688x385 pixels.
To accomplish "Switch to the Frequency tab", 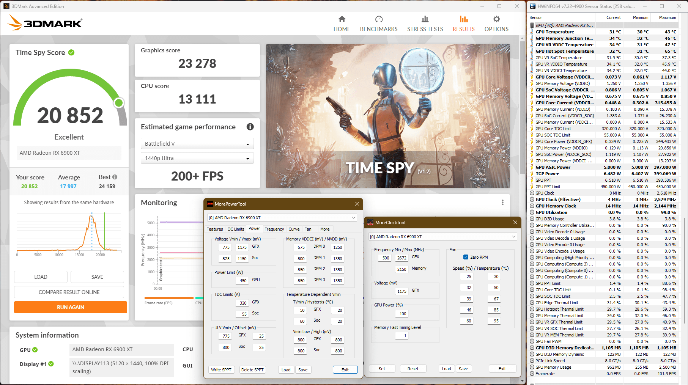I will coord(274,229).
